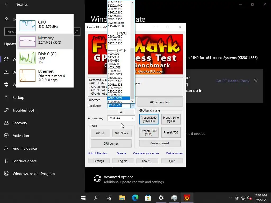The image size is (271, 203).
Task: Dismiss the PC Health Check banner
Action: pos(256,81)
